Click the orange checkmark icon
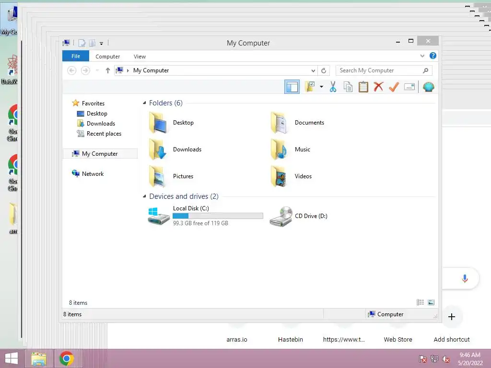 coord(394,87)
